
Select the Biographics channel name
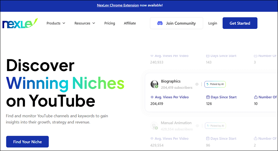click(x=171, y=81)
